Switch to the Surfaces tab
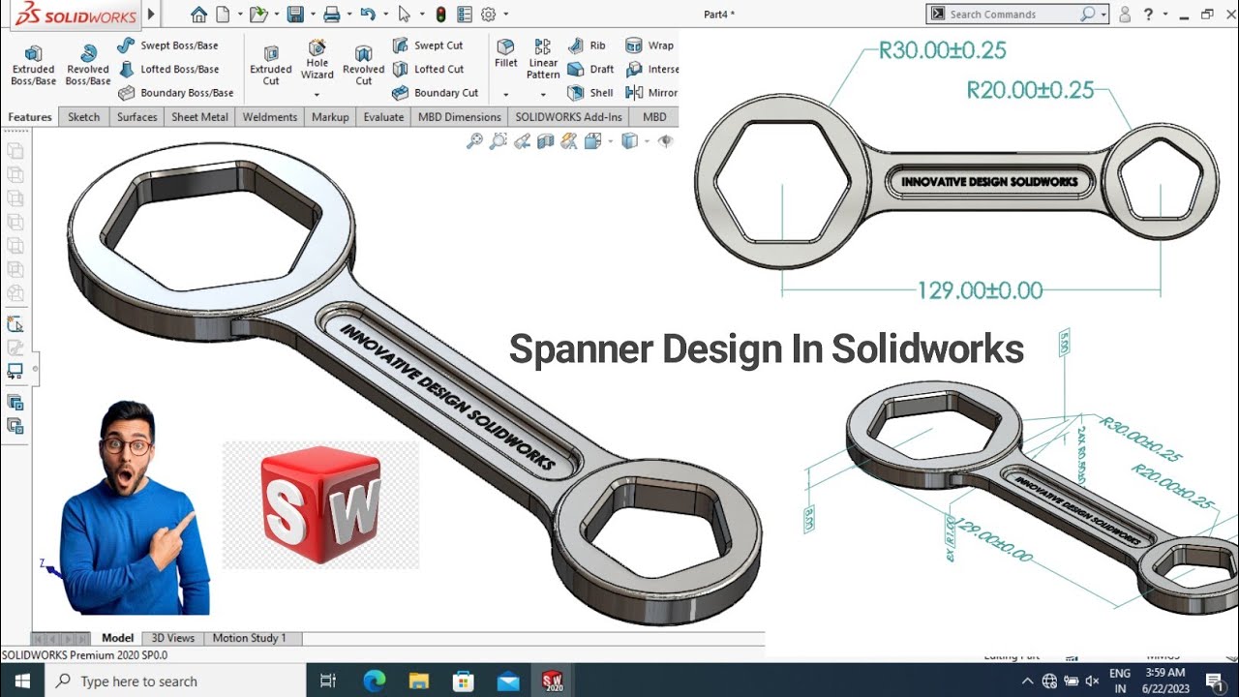The image size is (1239, 697). click(x=136, y=117)
